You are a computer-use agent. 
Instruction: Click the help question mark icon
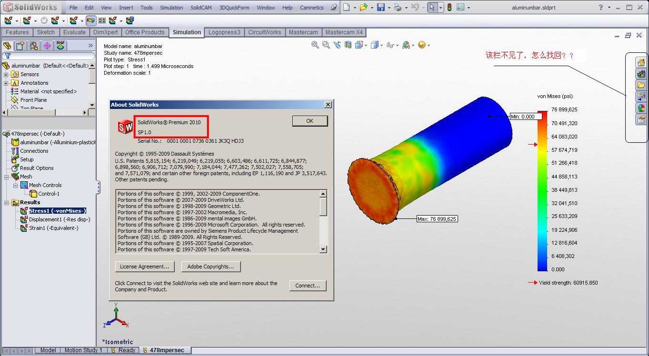(601, 7)
